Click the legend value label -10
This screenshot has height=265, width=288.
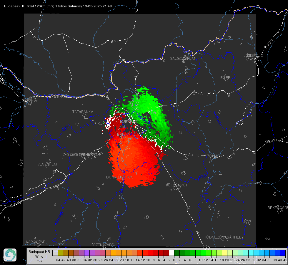147,260
